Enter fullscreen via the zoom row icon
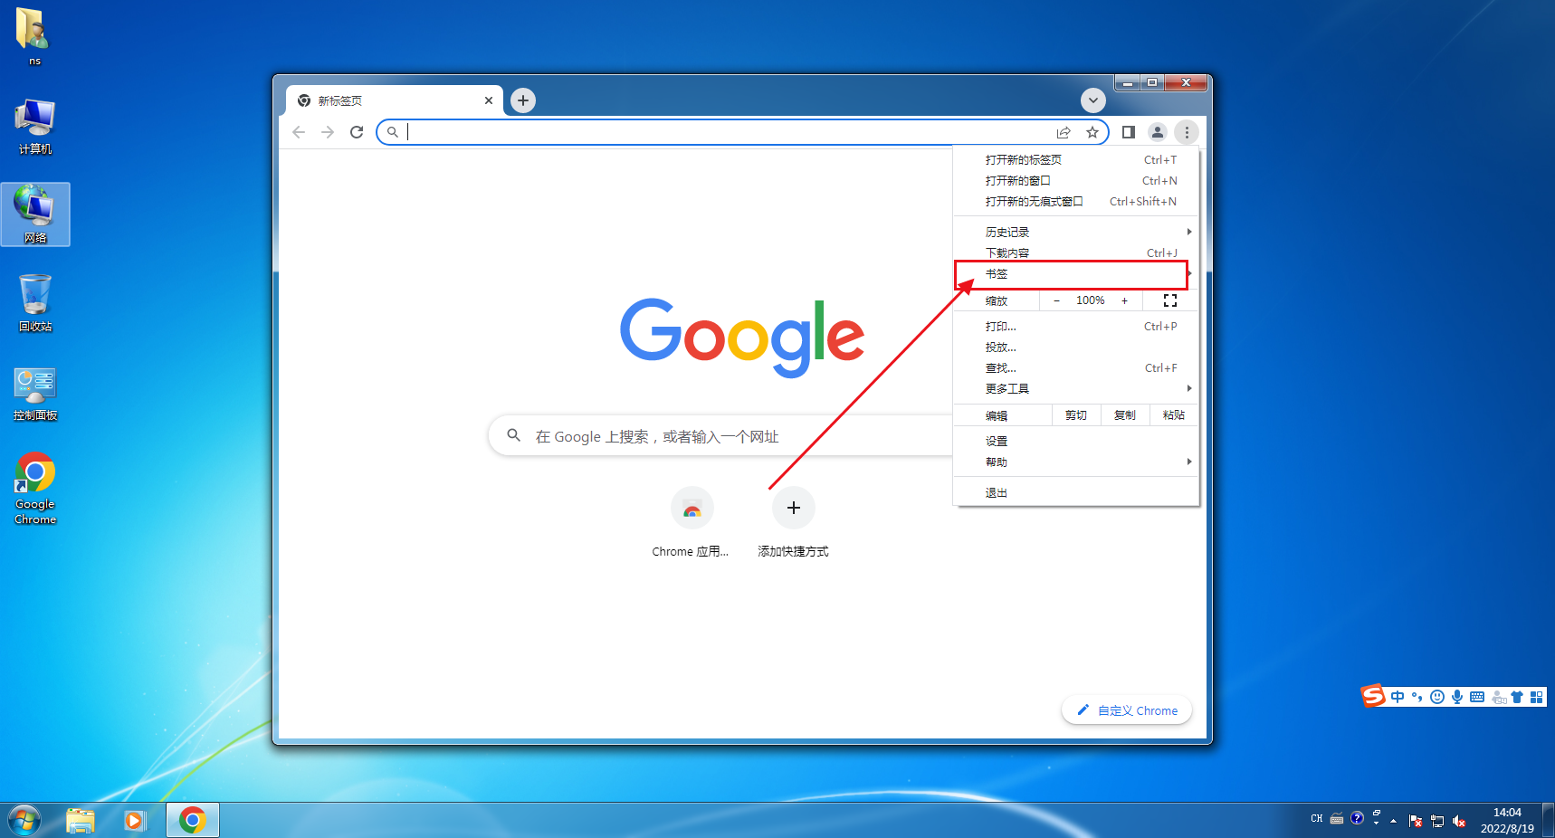This screenshot has height=838, width=1555. 1170,300
